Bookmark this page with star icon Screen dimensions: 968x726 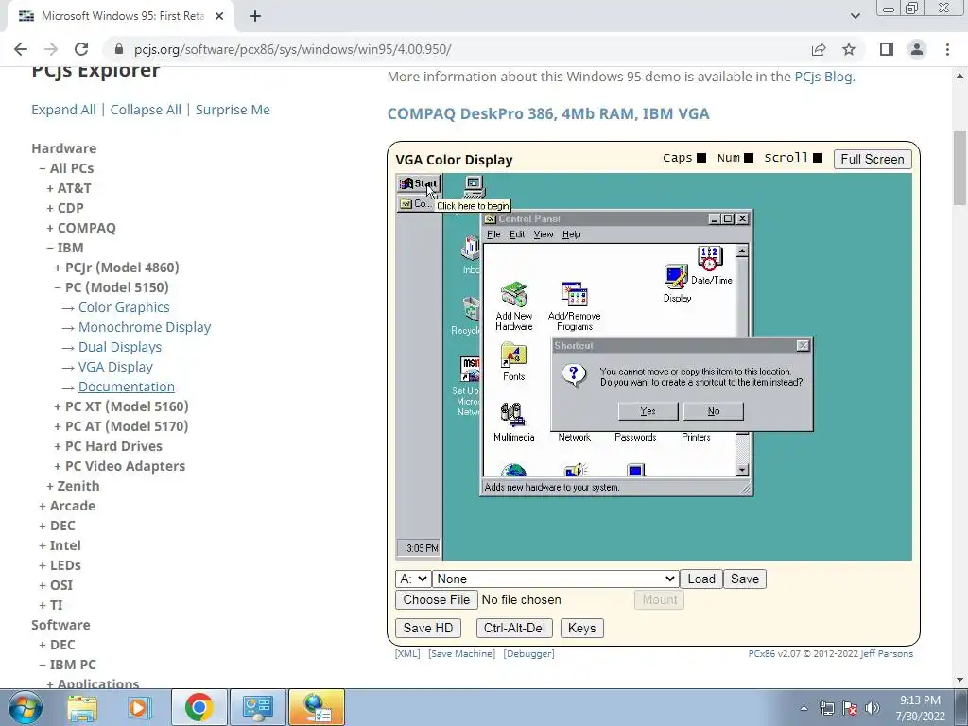(x=849, y=49)
